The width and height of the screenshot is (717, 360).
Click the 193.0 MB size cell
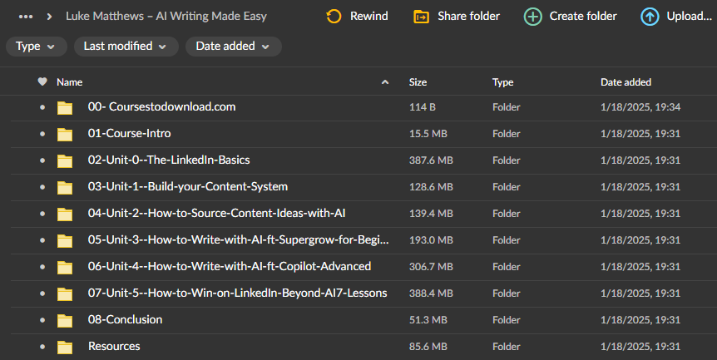(x=431, y=239)
